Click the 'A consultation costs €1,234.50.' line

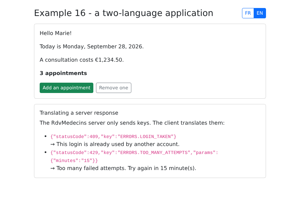(x=82, y=60)
